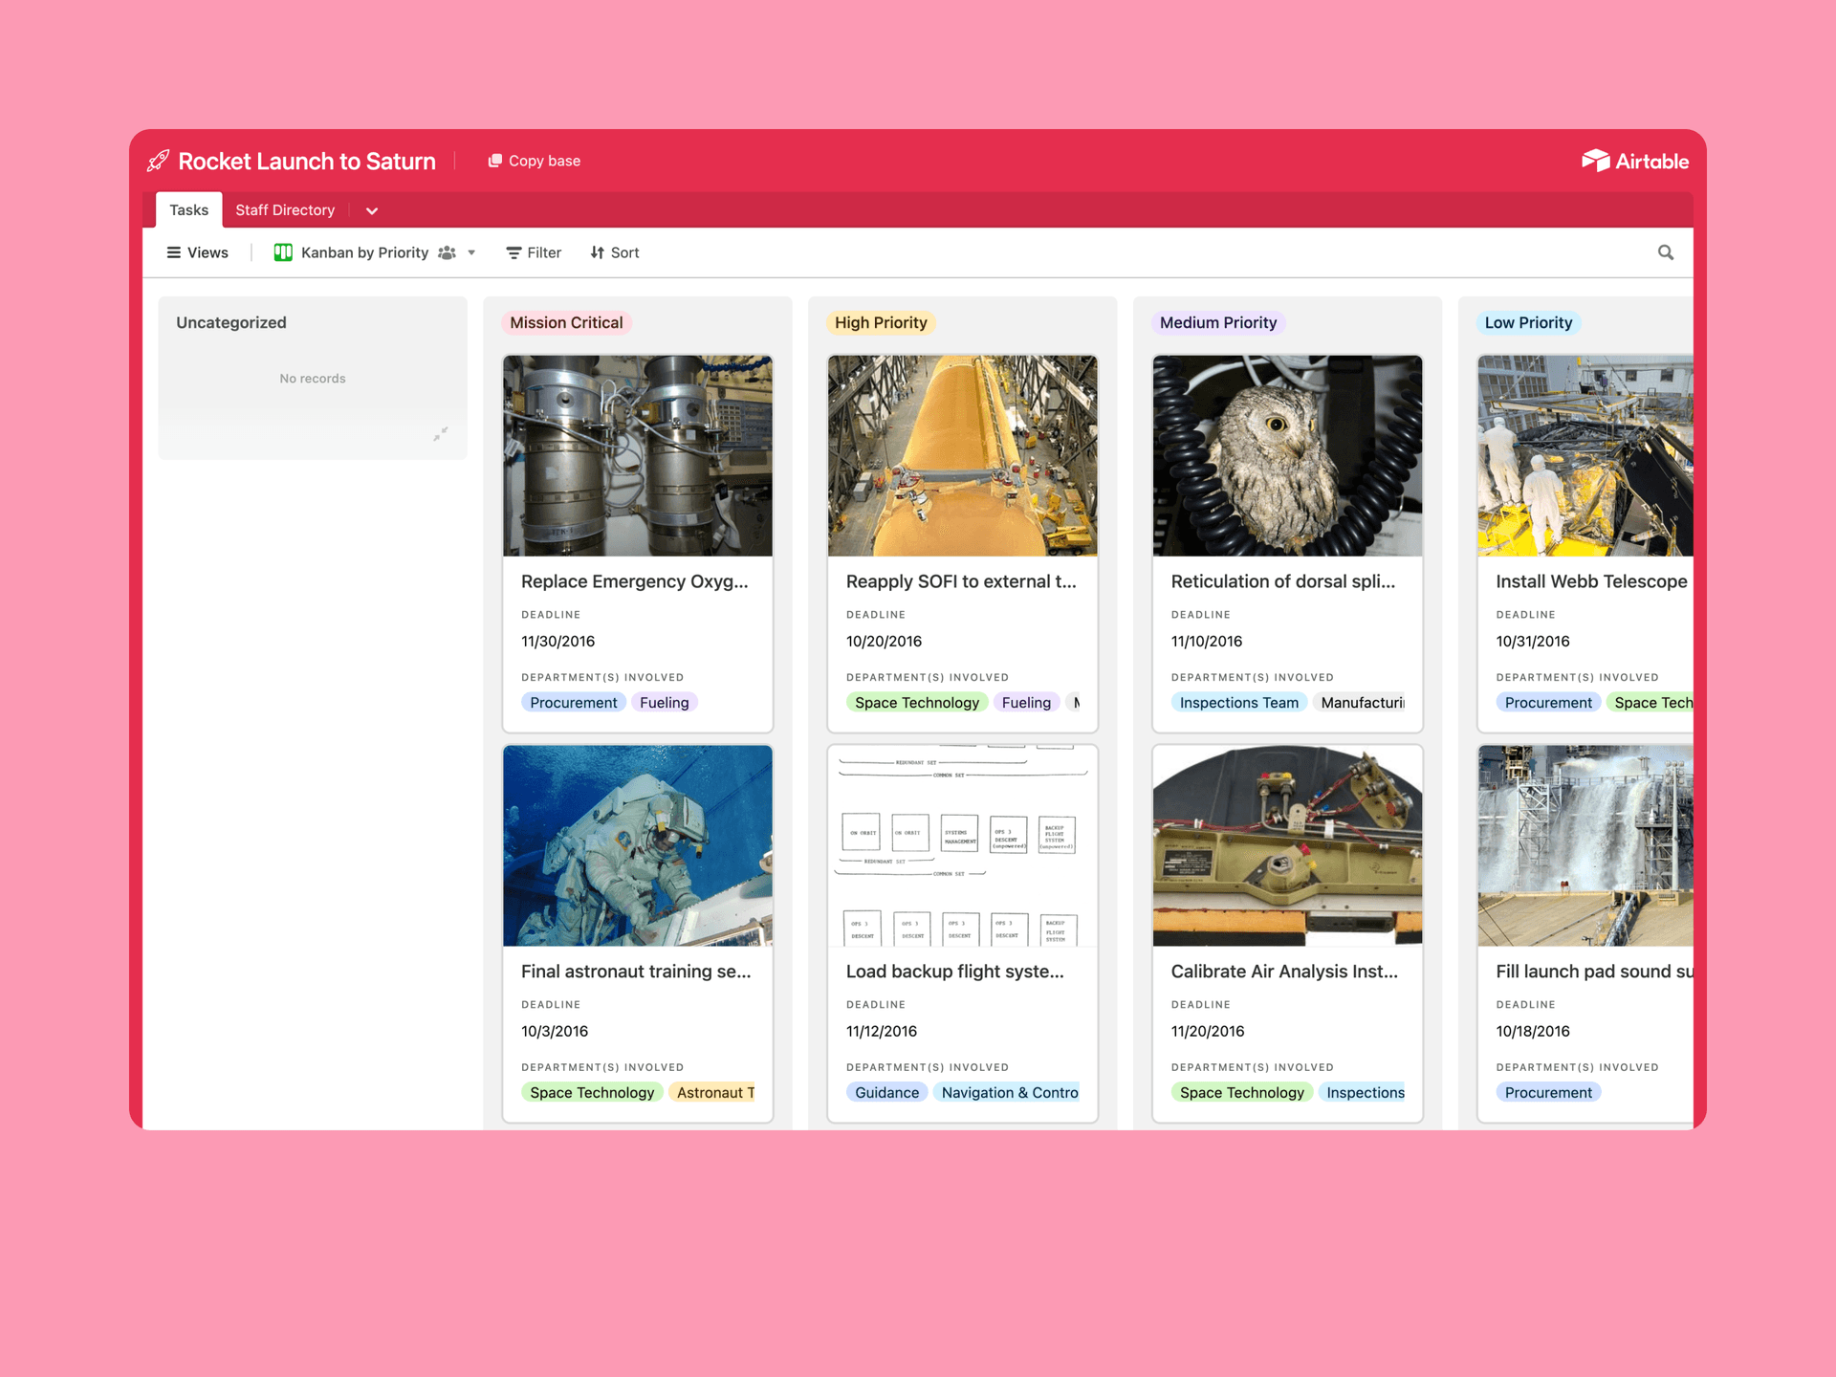Open the Views hamburger menu
Viewport: 1836px width, 1377px height.
(x=197, y=252)
